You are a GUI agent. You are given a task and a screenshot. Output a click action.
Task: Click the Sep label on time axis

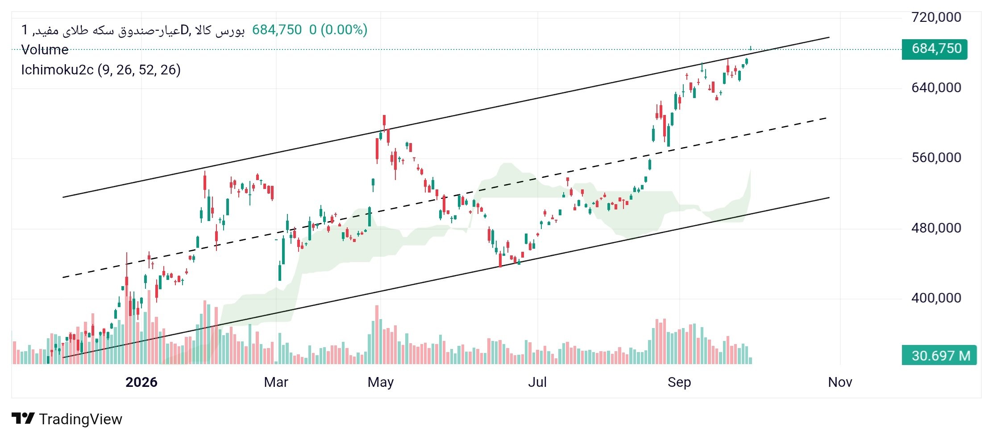[679, 382]
